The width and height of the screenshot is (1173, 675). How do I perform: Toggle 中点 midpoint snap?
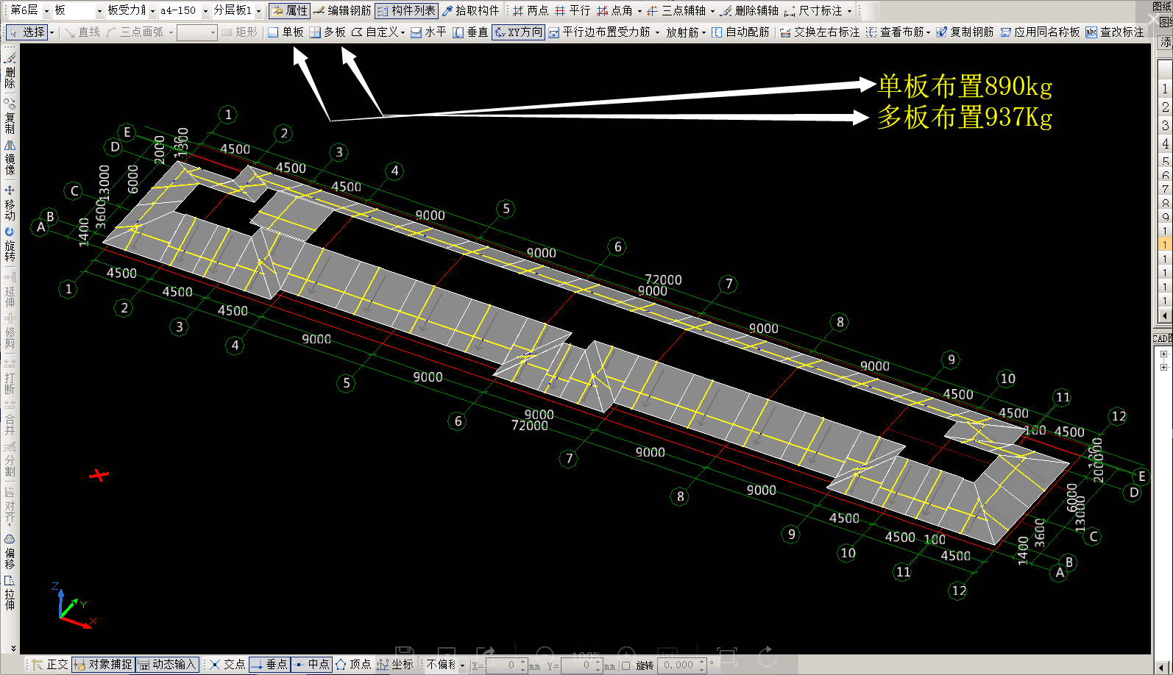311,665
